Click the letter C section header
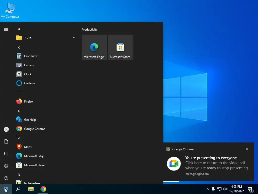 coord(19,47)
